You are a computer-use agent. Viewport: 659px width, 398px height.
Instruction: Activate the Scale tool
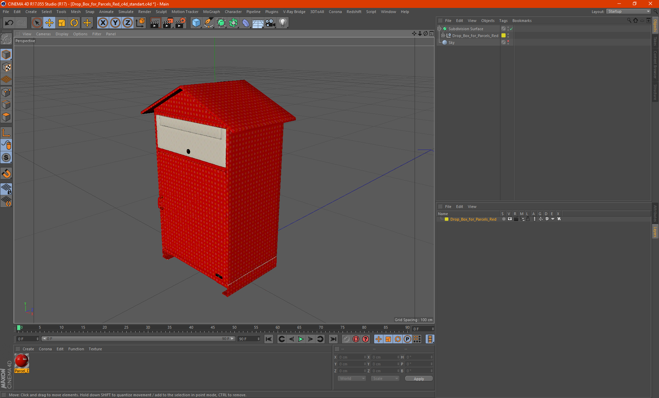62,23
